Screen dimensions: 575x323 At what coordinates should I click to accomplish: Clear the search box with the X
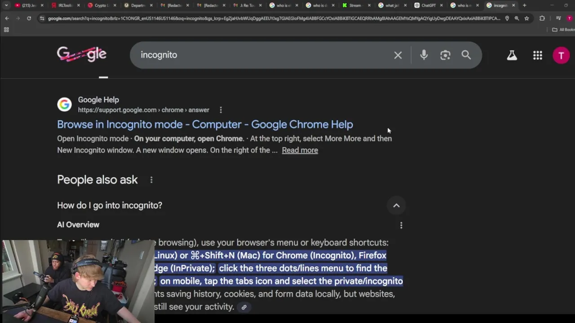click(x=398, y=55)
